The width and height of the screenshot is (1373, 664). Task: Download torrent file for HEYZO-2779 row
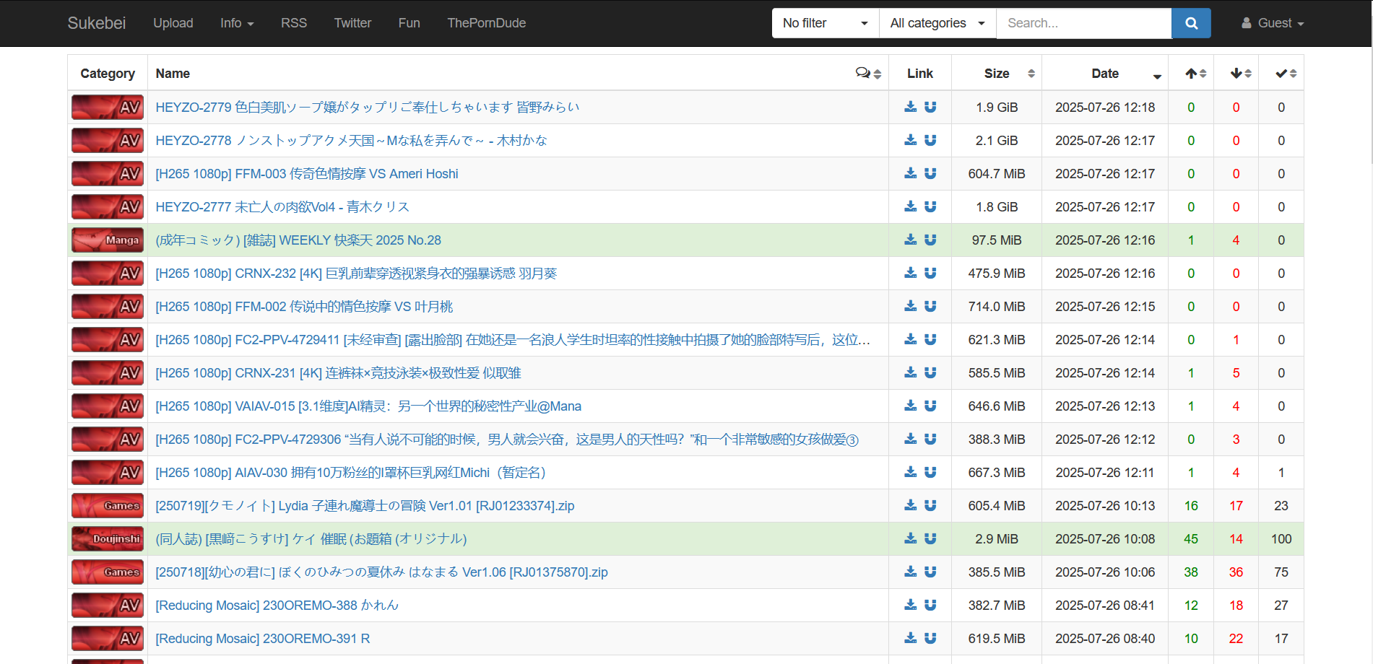pos(911,107)
